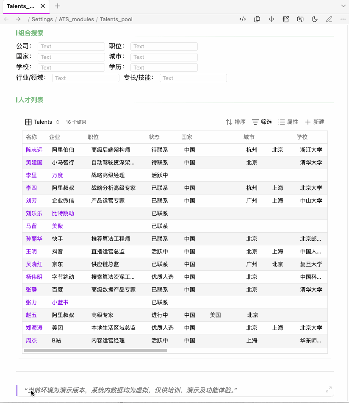Open the notebook edit icon

click(x=285, y=19)
